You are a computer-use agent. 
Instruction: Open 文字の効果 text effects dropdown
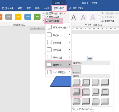click(109, 21)
